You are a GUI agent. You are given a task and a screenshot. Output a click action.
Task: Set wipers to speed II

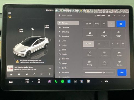click(112, 44)
